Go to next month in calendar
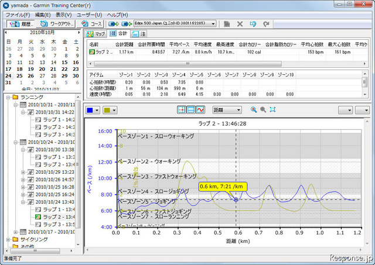 coord(79,33)
